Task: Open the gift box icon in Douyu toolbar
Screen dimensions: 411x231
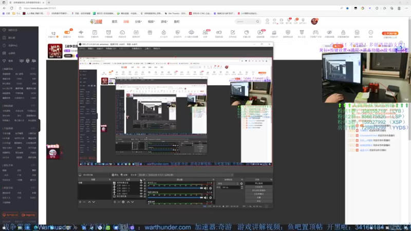Action: [150, 32]
